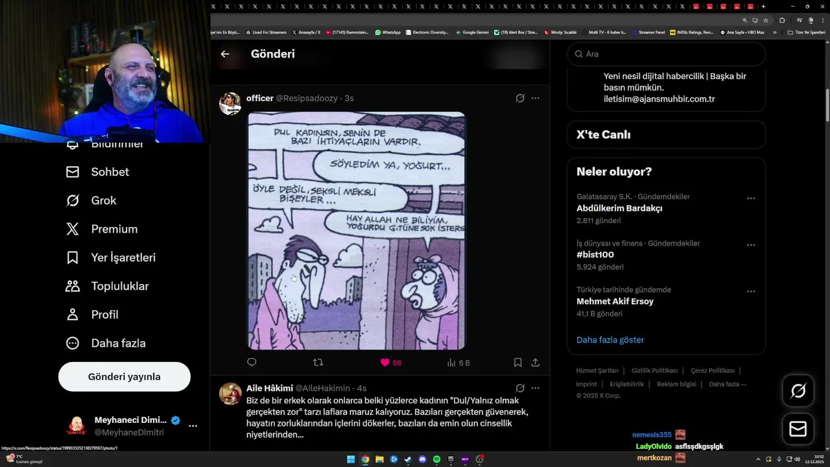This screenshot has height=467, width=830.
Task: Open the more options menu on officer's post
Action: 535,98
